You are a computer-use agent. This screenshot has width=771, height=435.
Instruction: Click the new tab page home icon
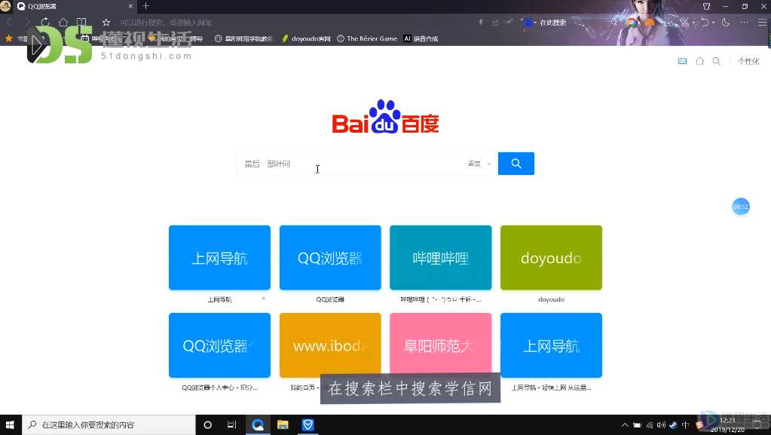[699, 61]
